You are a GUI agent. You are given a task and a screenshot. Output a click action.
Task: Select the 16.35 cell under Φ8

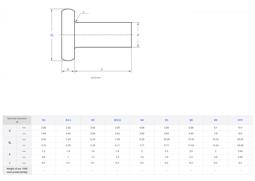click(215, 139)
